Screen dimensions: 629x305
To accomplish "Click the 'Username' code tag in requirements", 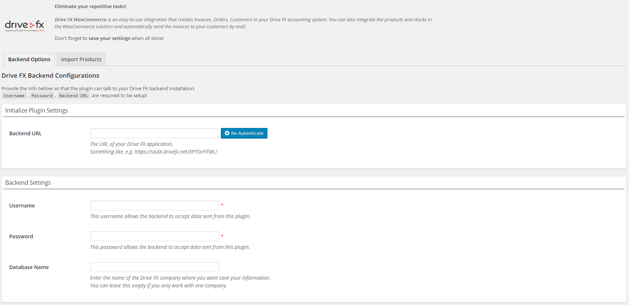I will pyautogui.click(x=14, y=96).
